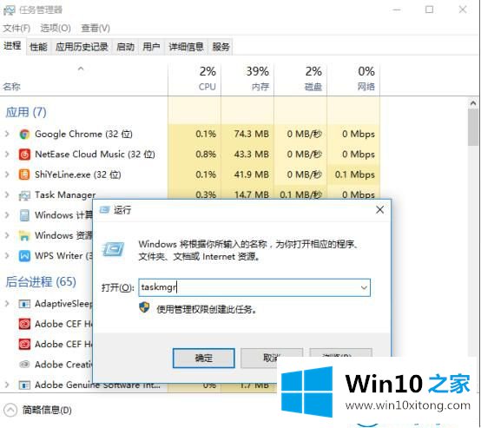The width and height of the screenshot is (481, 428).
Task: Click the large Run dialog graphic icon
Action: click(113, 249)
